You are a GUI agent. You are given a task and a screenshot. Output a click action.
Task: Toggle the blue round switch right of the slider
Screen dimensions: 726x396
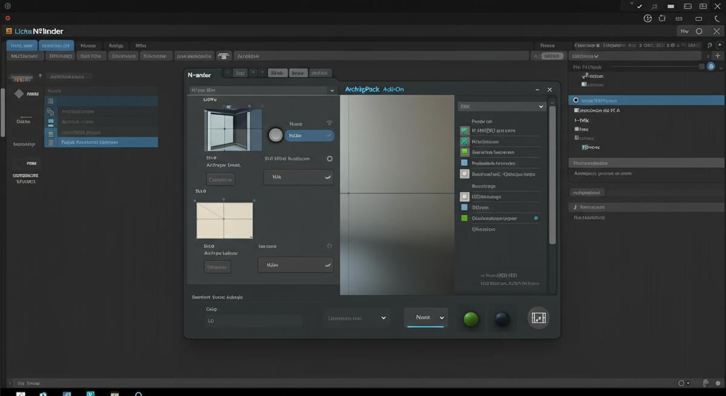(x=711, y=66)
